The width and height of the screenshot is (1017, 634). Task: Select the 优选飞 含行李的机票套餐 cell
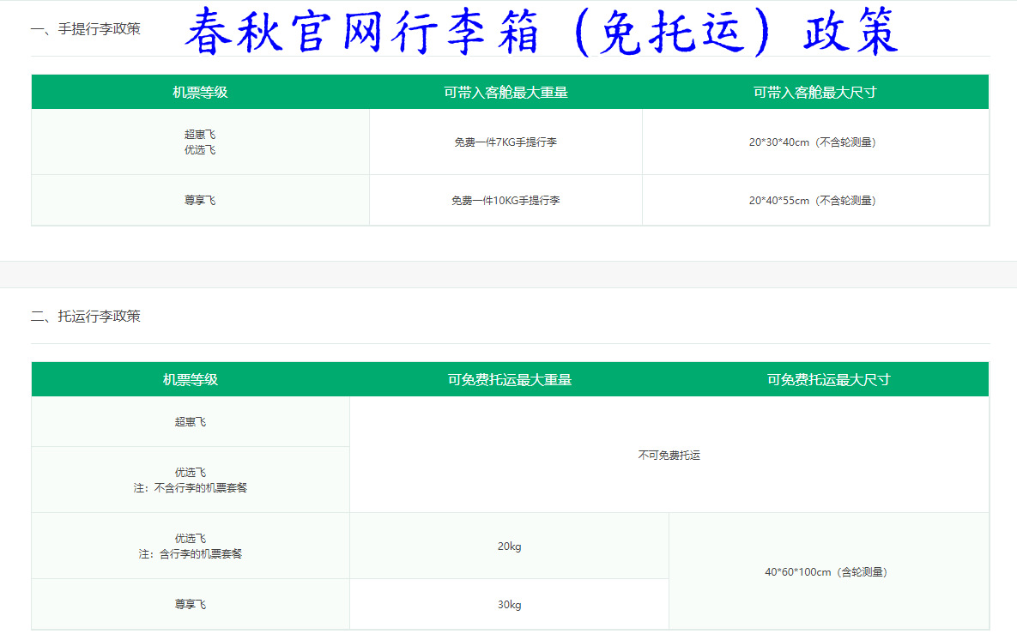191,546
